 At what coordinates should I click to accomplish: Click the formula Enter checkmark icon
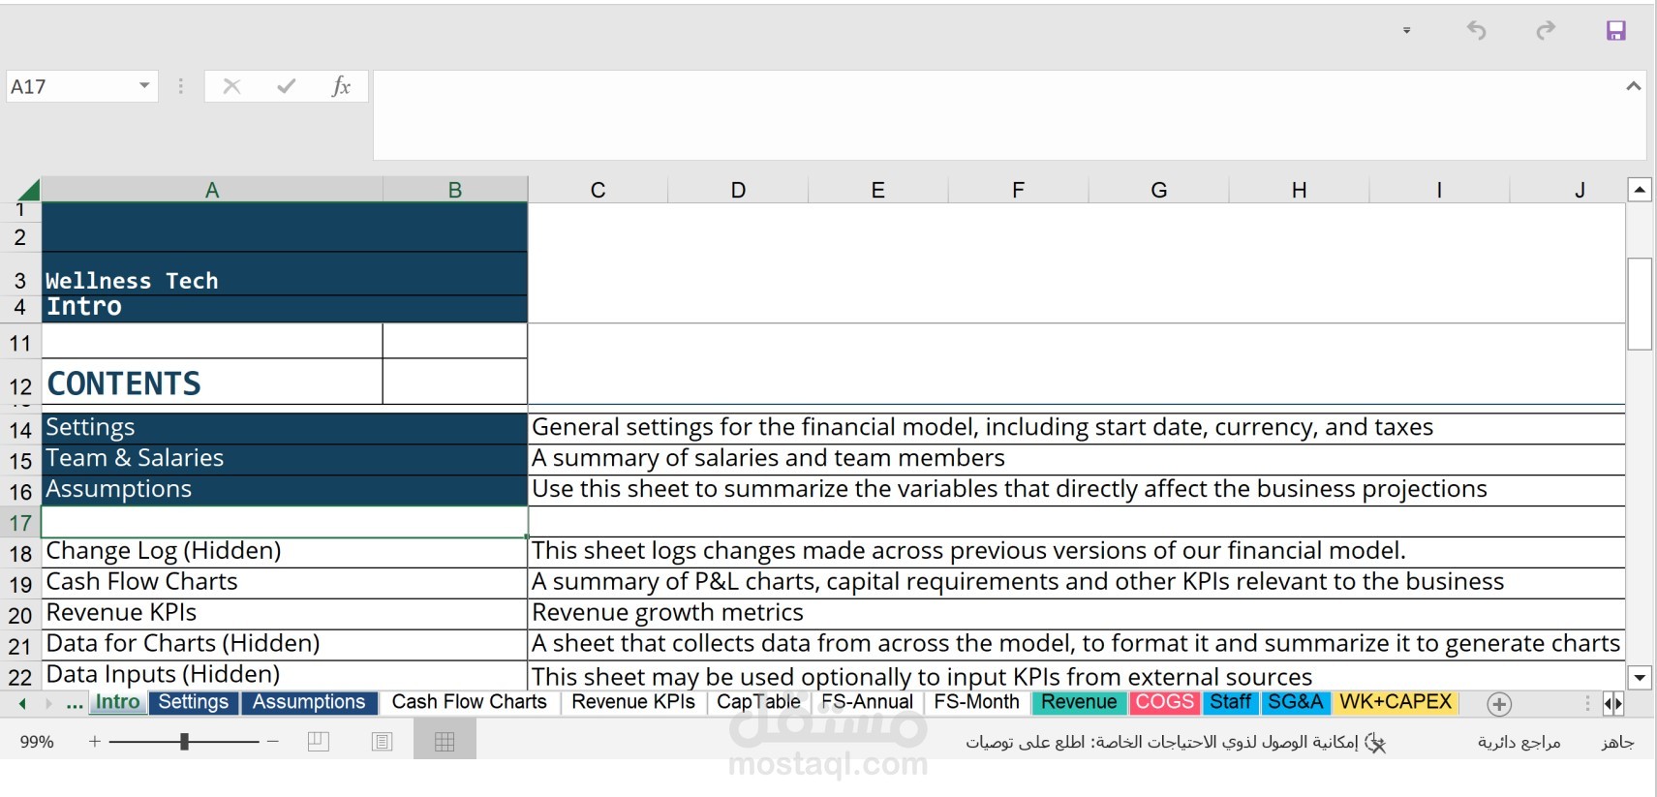[x=286, y=86]
